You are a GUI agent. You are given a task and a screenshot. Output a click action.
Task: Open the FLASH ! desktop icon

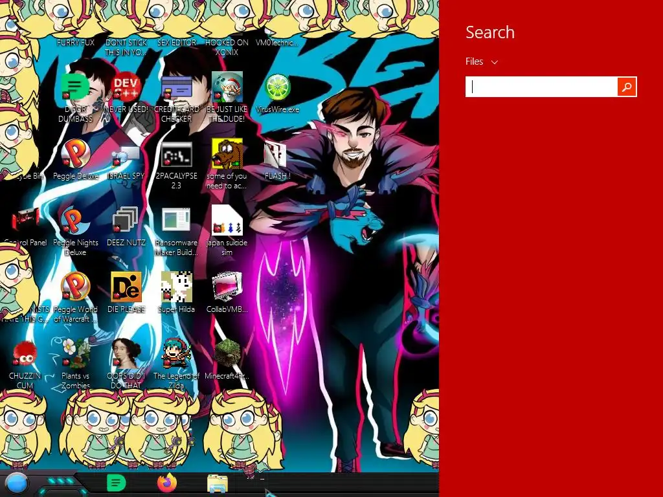pos(276,154)
